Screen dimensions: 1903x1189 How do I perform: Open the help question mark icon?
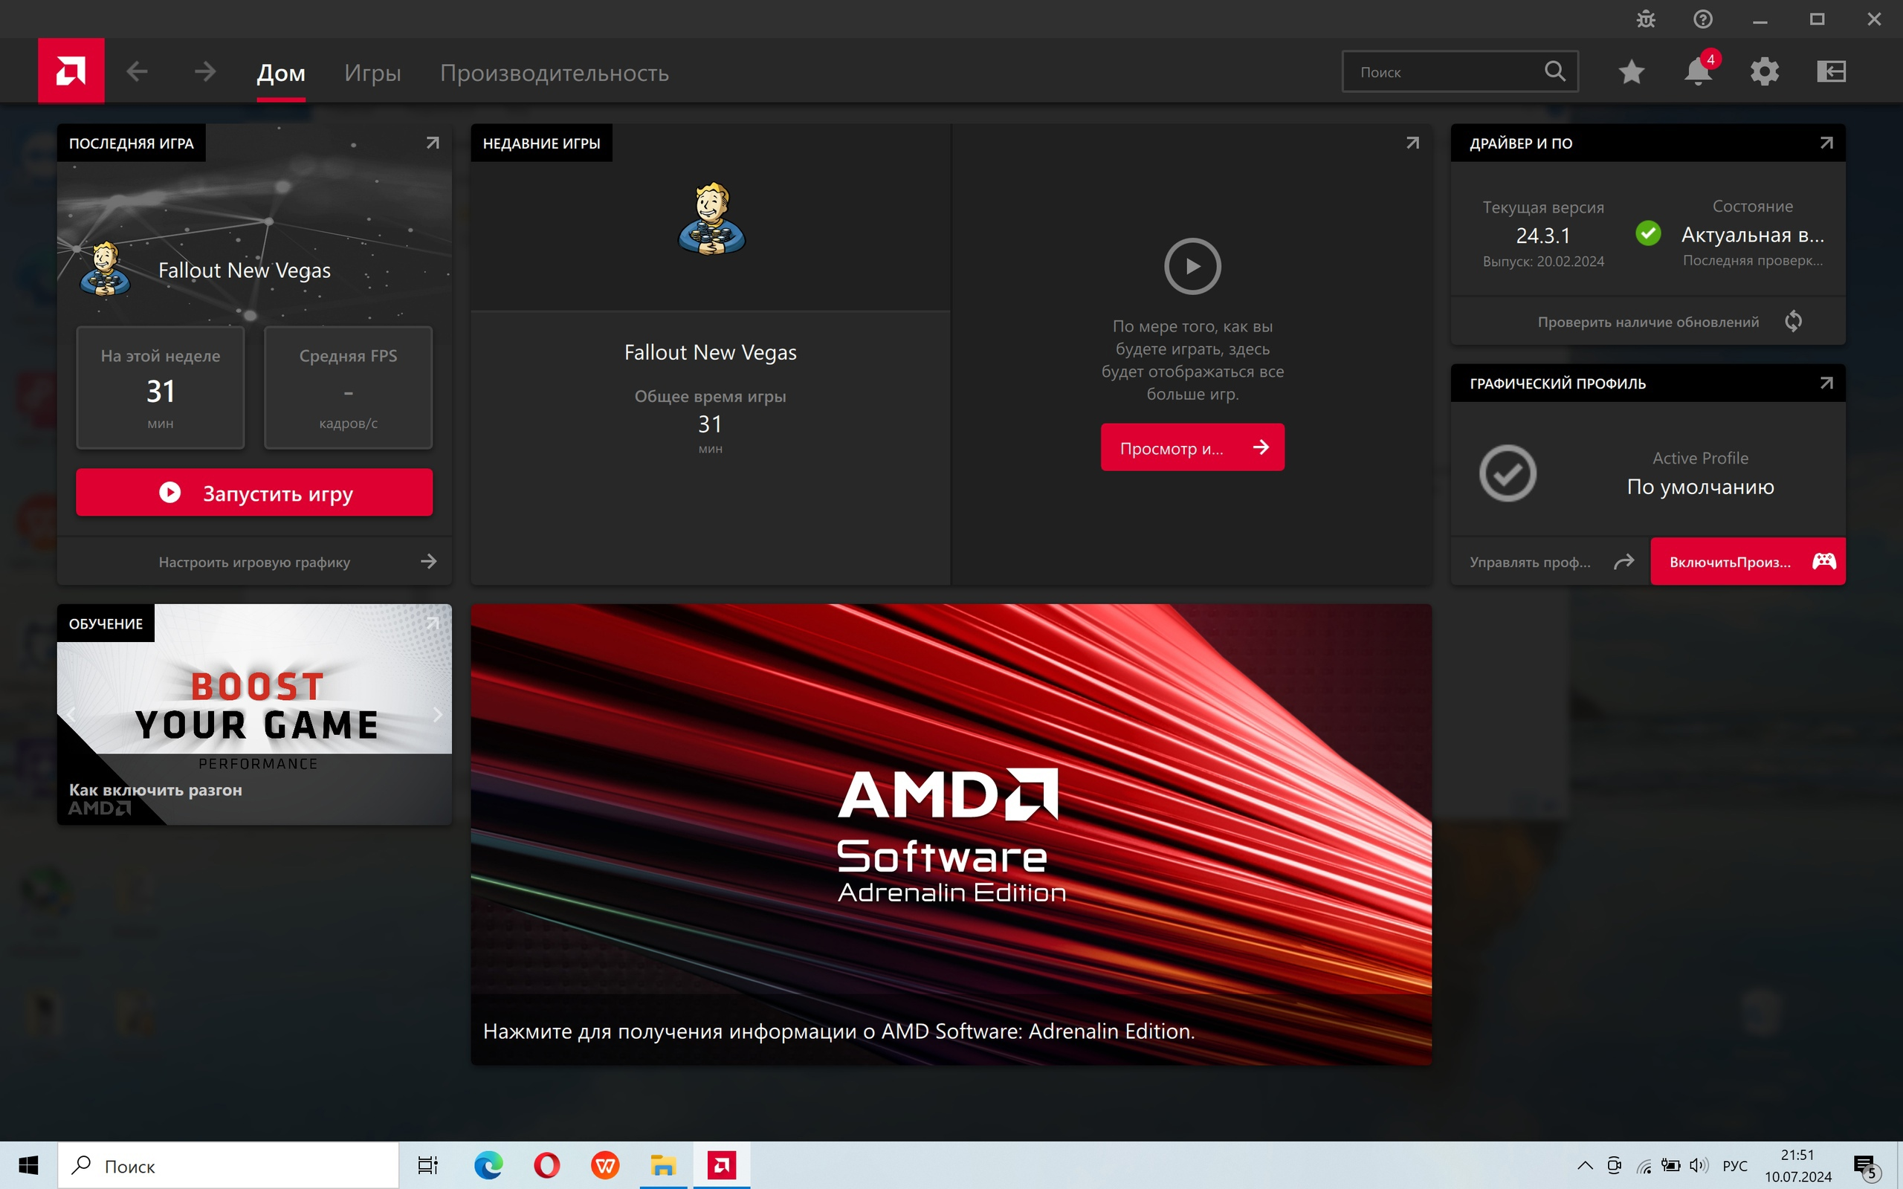pyautogui.click(x=1702, y=19)
